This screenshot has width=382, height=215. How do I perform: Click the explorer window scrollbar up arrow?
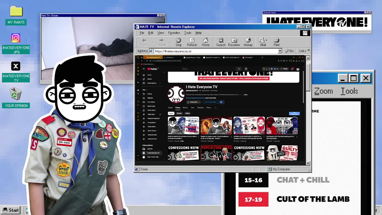pyautogui.click(x=308, y=58)
